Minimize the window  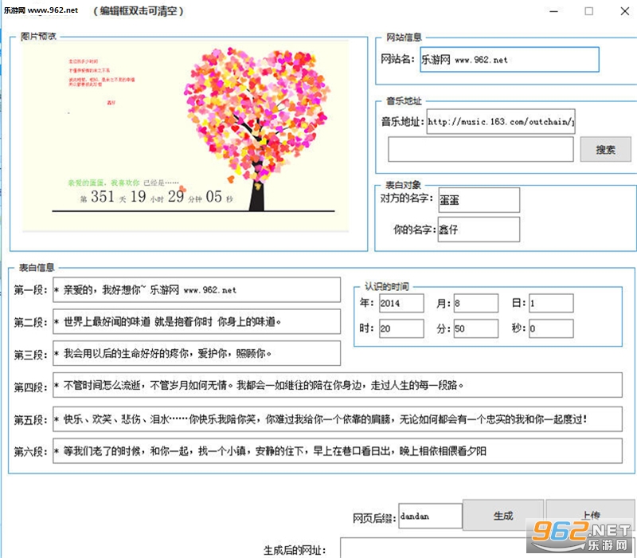[553, 11]
